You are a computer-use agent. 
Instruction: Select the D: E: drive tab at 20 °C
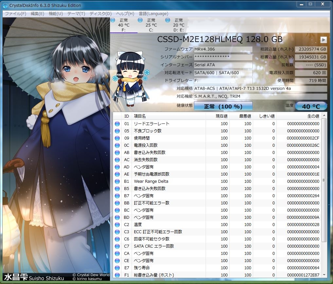click(178, 25)
